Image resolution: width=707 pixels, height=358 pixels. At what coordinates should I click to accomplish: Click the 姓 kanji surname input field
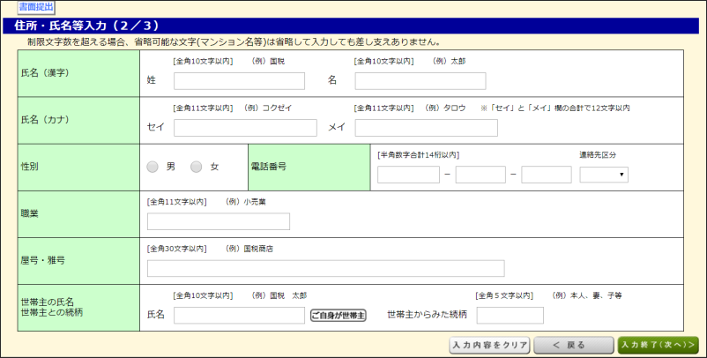(x=239, y=81)
